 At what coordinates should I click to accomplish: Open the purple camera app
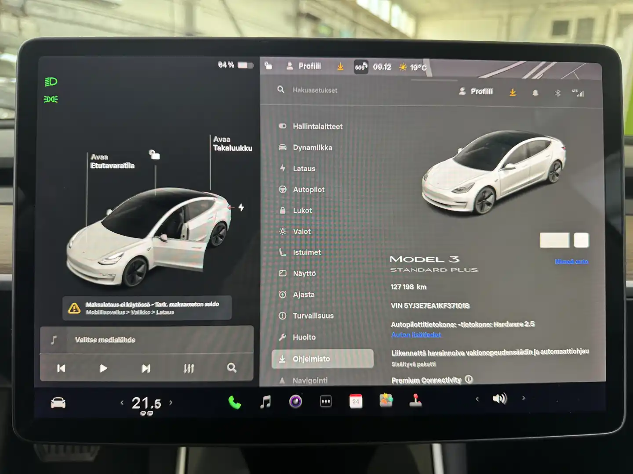coord(295,401)
